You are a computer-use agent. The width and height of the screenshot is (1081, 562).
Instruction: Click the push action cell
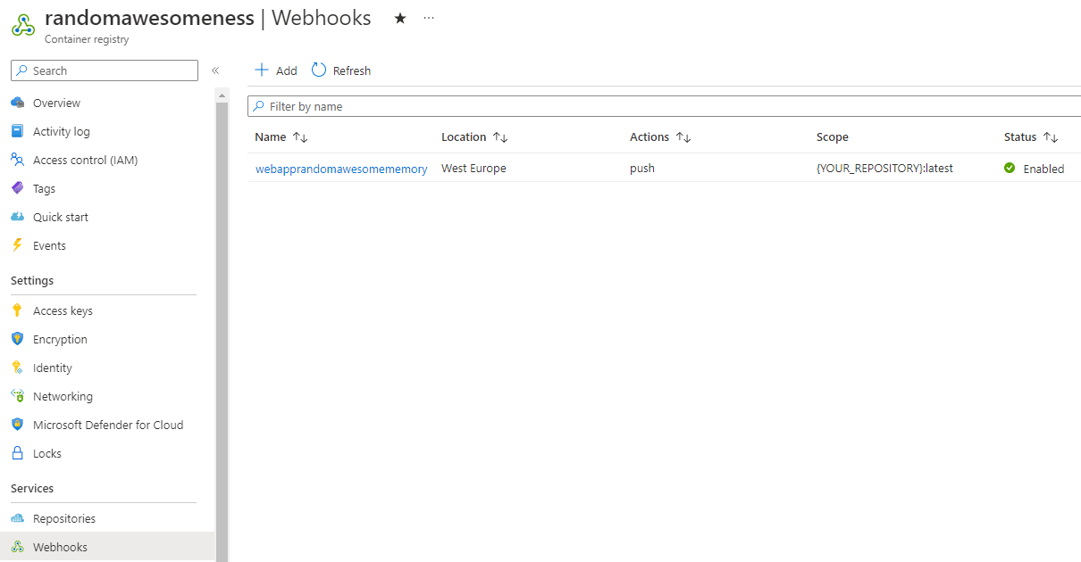point(642,168)
